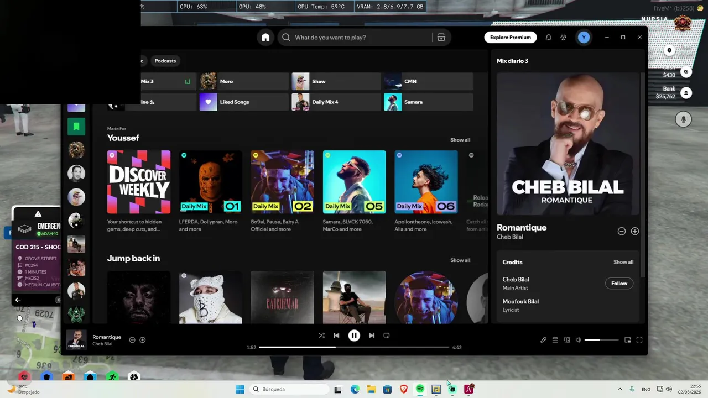Screen dimensions: 708x398
Task: Mute Spotify with the speaker icon
Action: click(578, 340)
